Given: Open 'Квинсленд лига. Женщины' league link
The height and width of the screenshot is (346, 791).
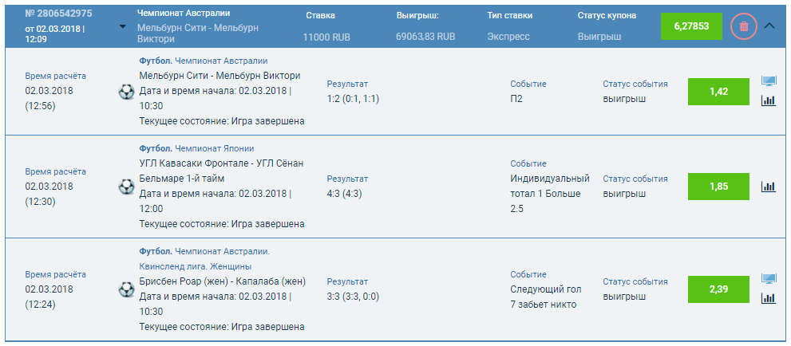Looking at the screenshot, I should [196, 266].
